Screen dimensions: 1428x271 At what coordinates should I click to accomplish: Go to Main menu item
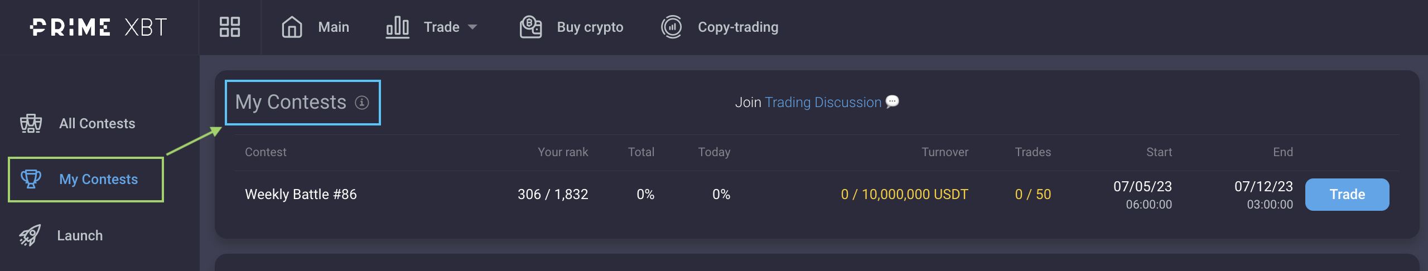[x=334, y=27]
